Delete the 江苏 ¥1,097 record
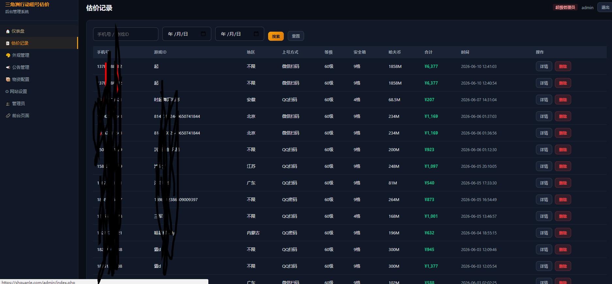612x284 pixels. point(563,166)
